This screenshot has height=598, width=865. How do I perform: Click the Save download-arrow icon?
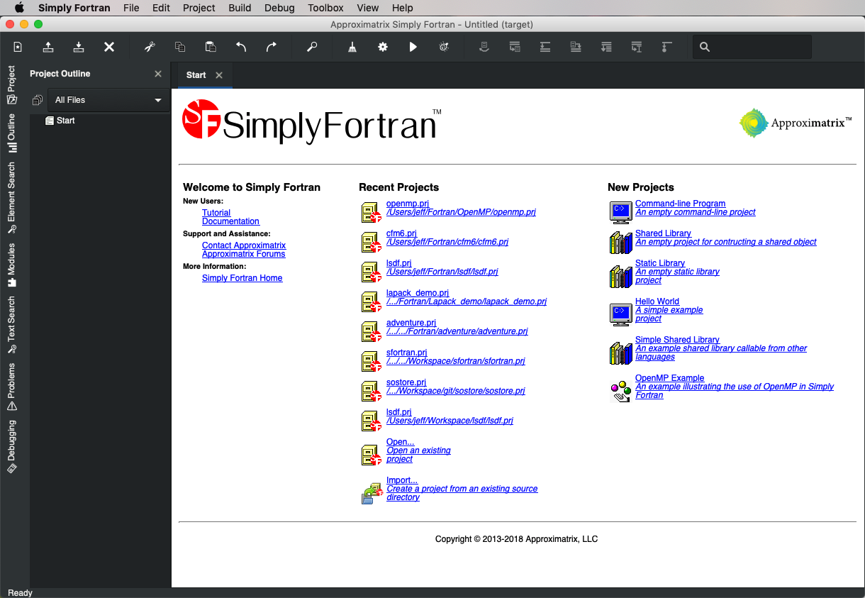[x=79, y=47]
